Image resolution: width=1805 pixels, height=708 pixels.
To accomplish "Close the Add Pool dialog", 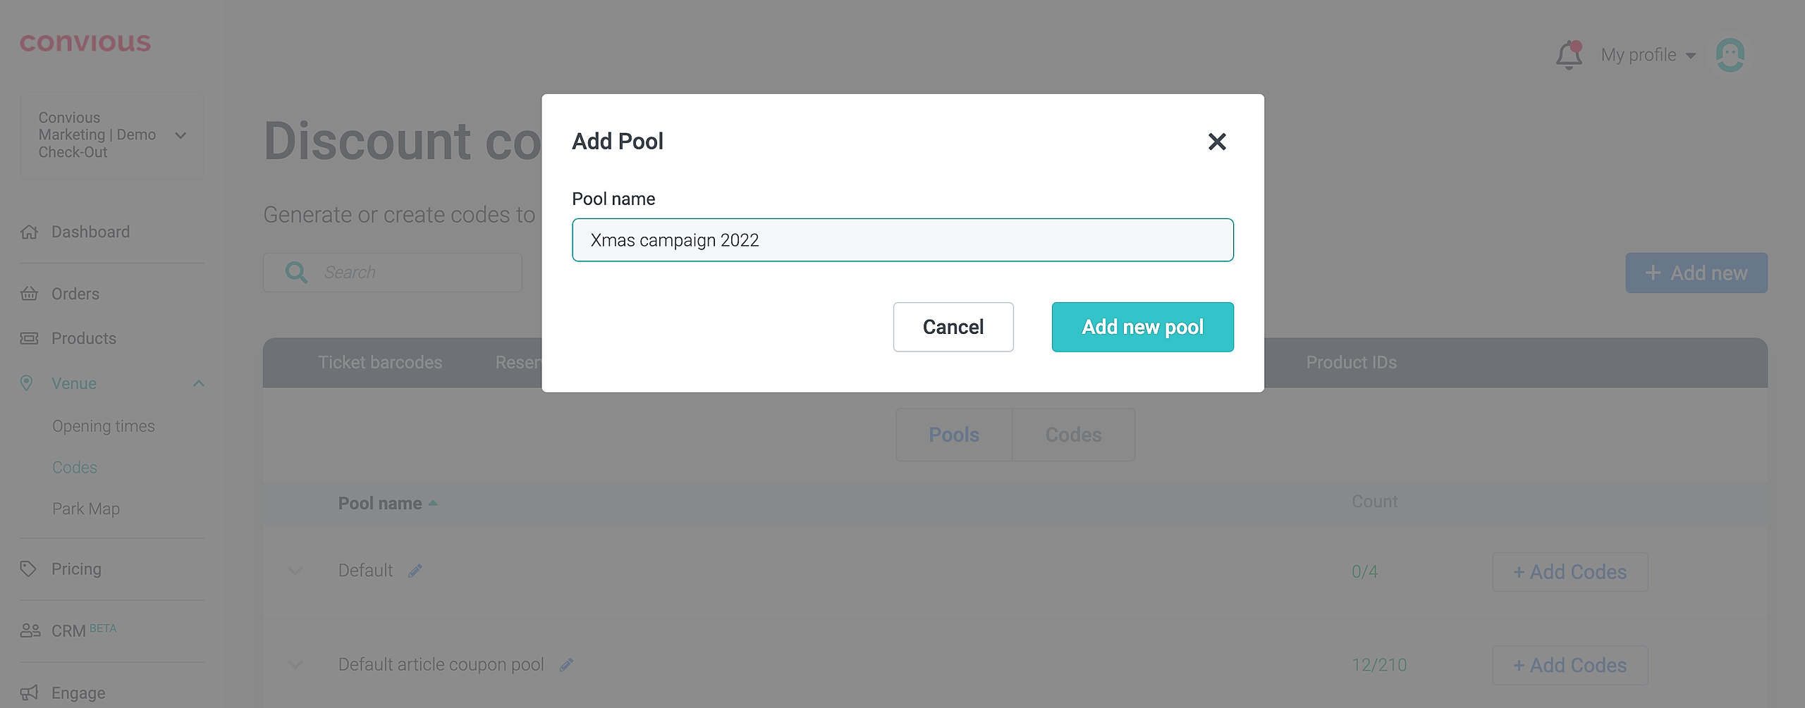I will [x=1217, y=142].
